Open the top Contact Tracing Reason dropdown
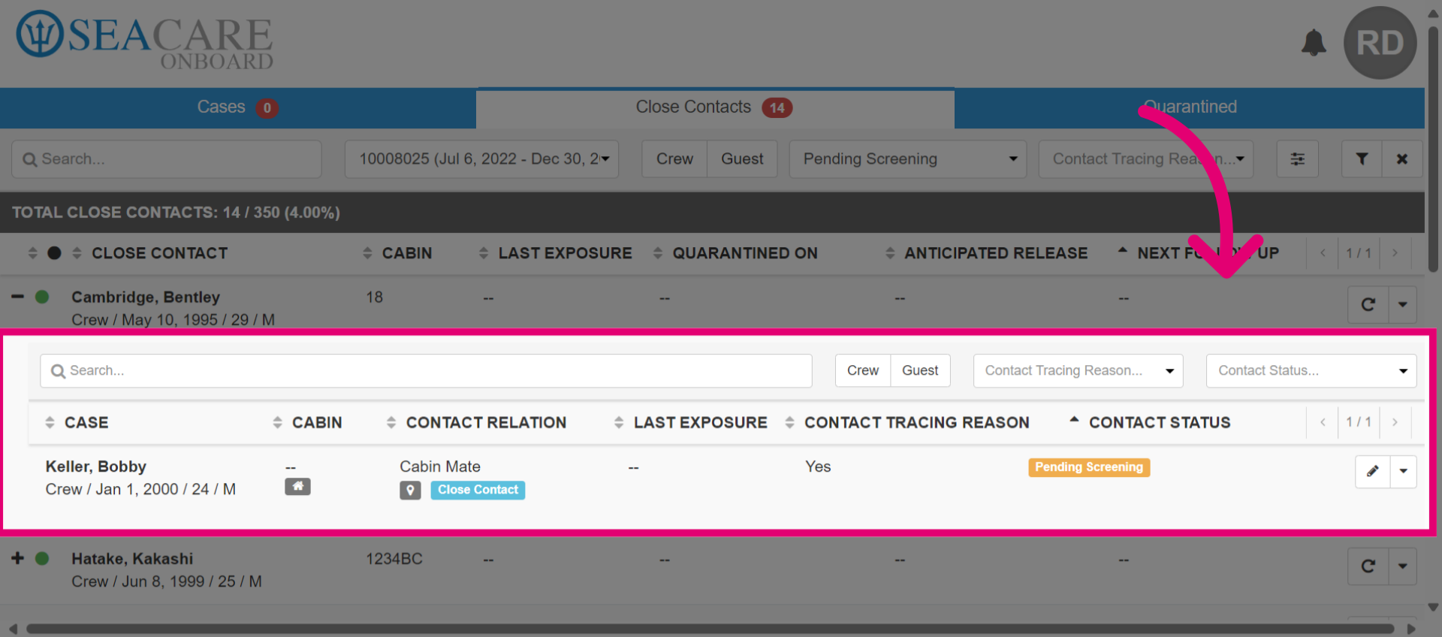The image size is (1442, 637). [x=1145, y=159]
